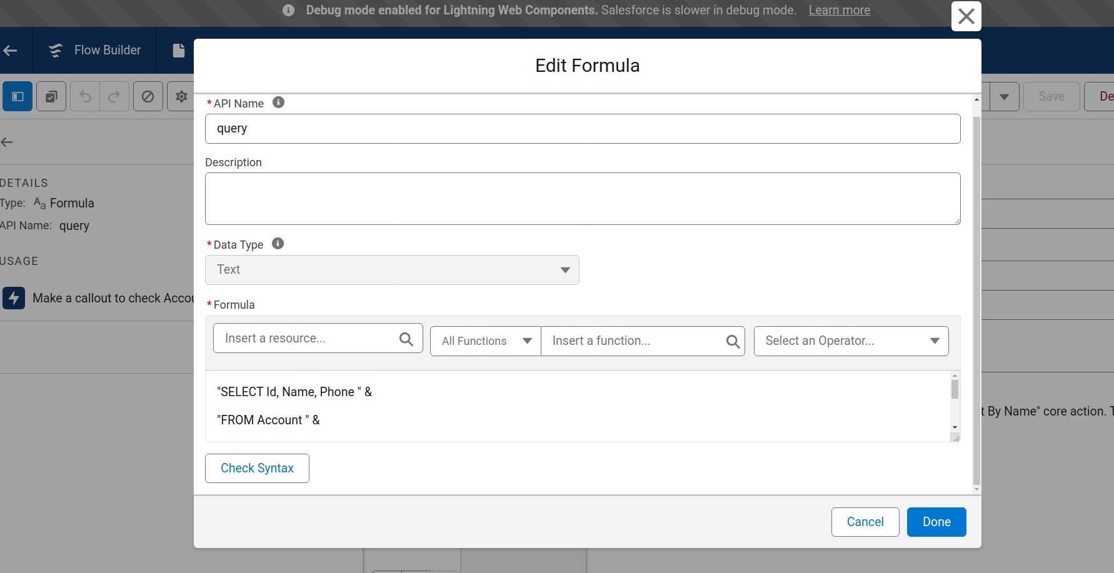Open the Learn more link
Screen dimensions: 1114x573
tap(839, 9)
